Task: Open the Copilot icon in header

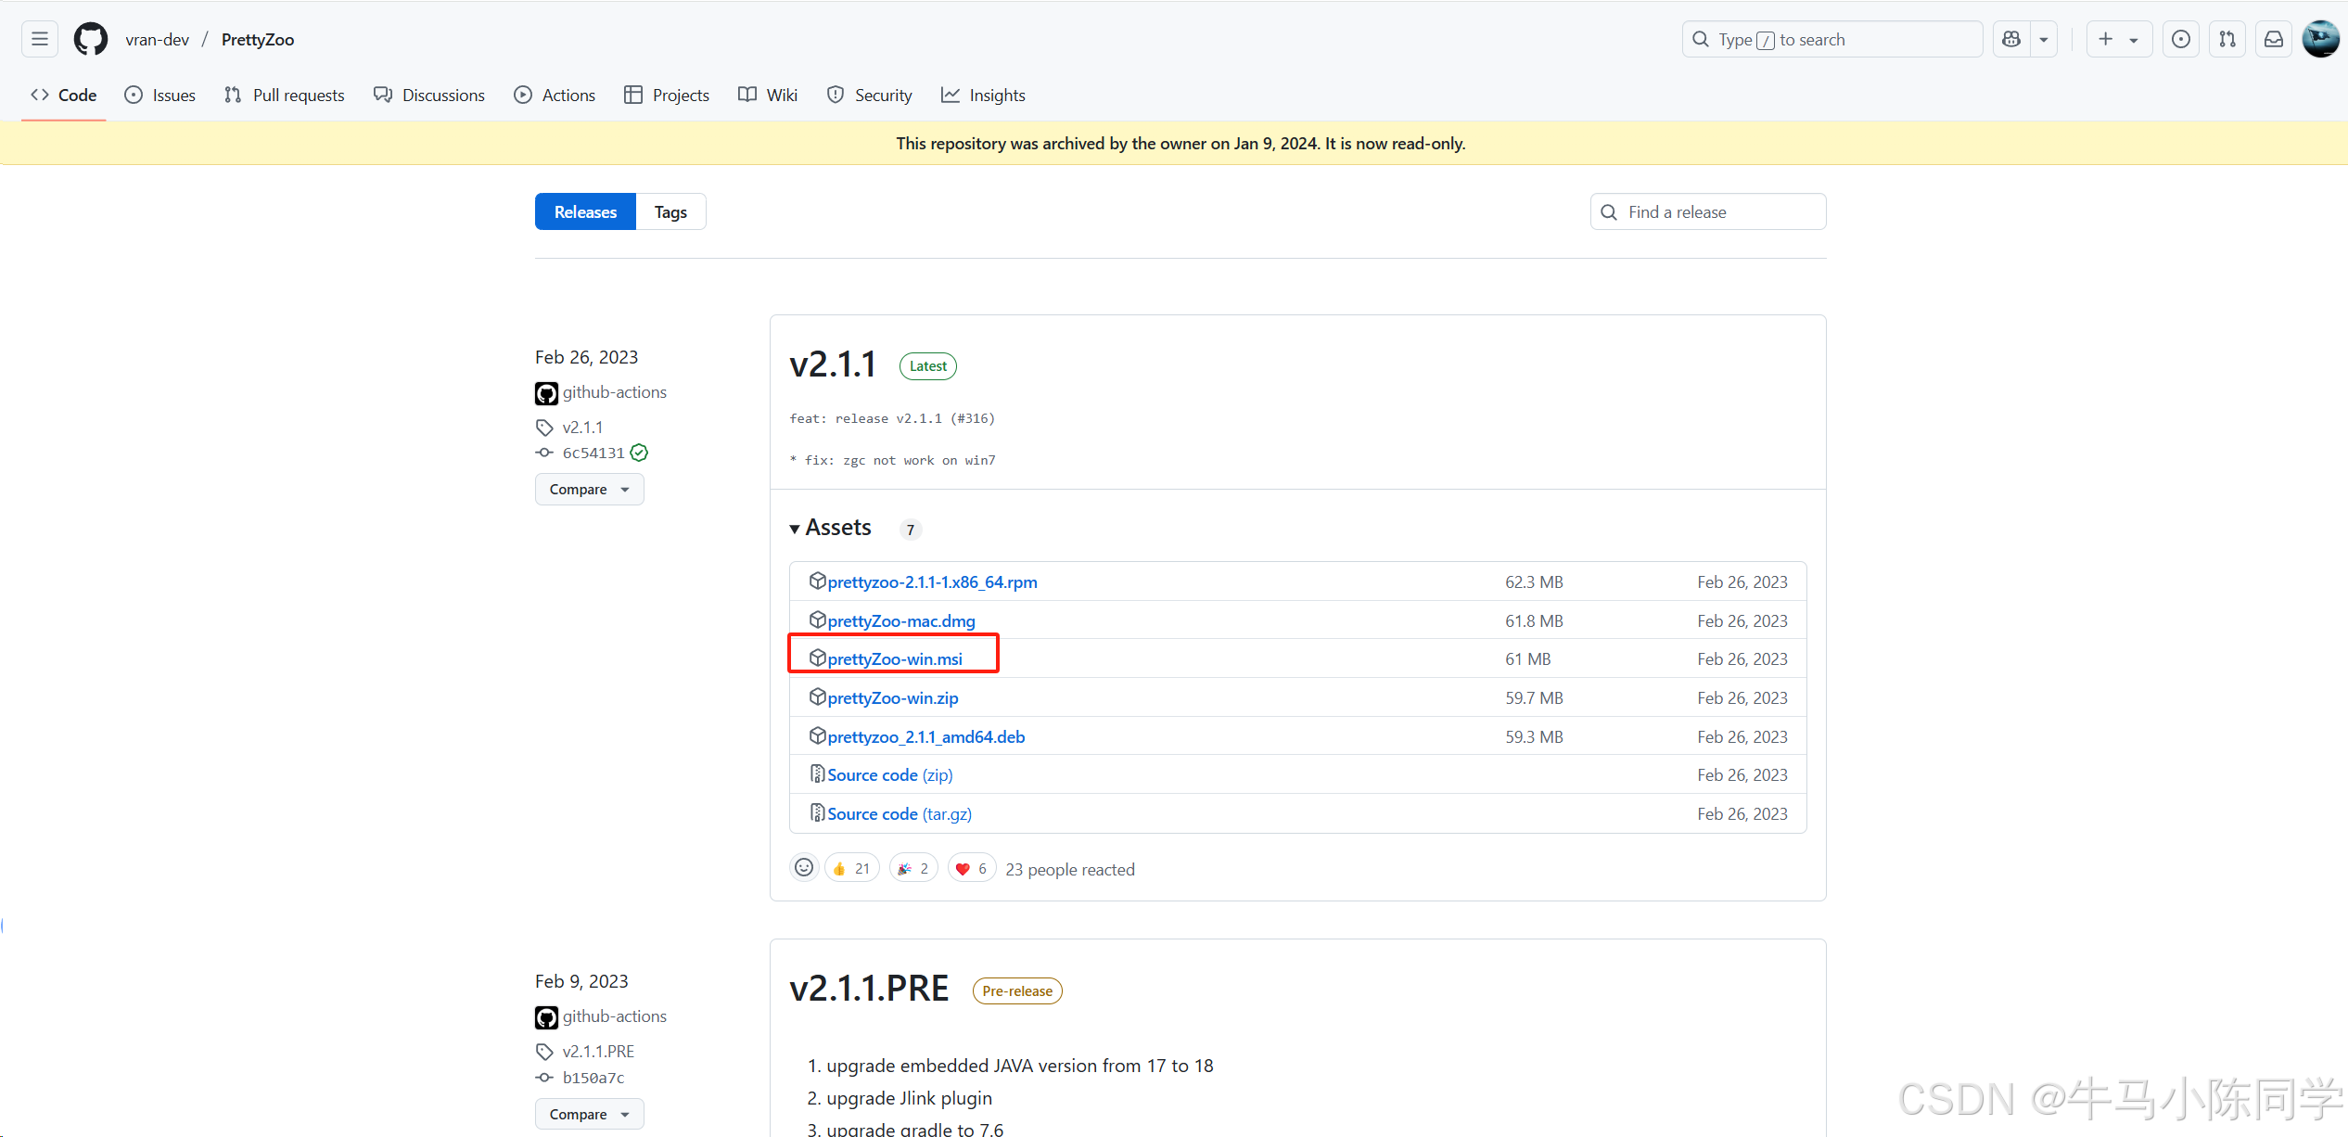Action: point(2011,39)
